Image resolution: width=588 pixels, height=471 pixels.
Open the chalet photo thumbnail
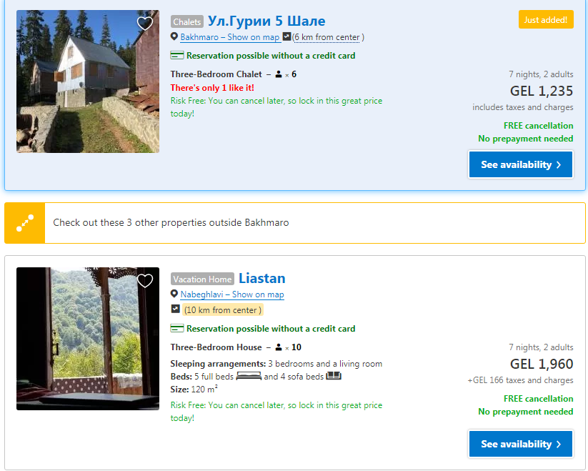88,81
